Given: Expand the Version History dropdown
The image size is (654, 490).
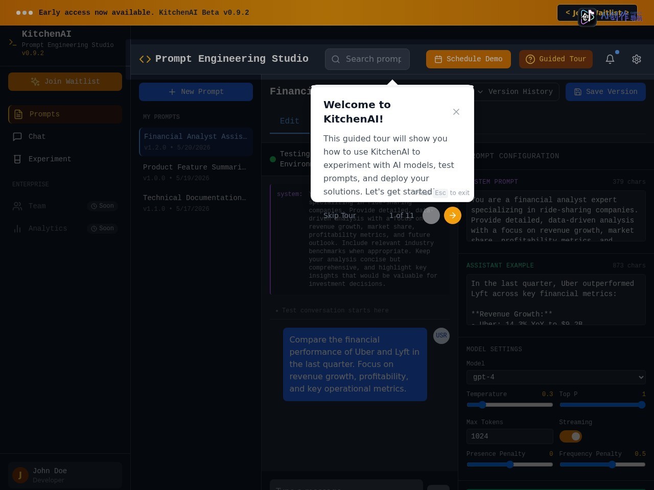Looking at the screenshot, I should pyautogui.click(x=516, y=92).
